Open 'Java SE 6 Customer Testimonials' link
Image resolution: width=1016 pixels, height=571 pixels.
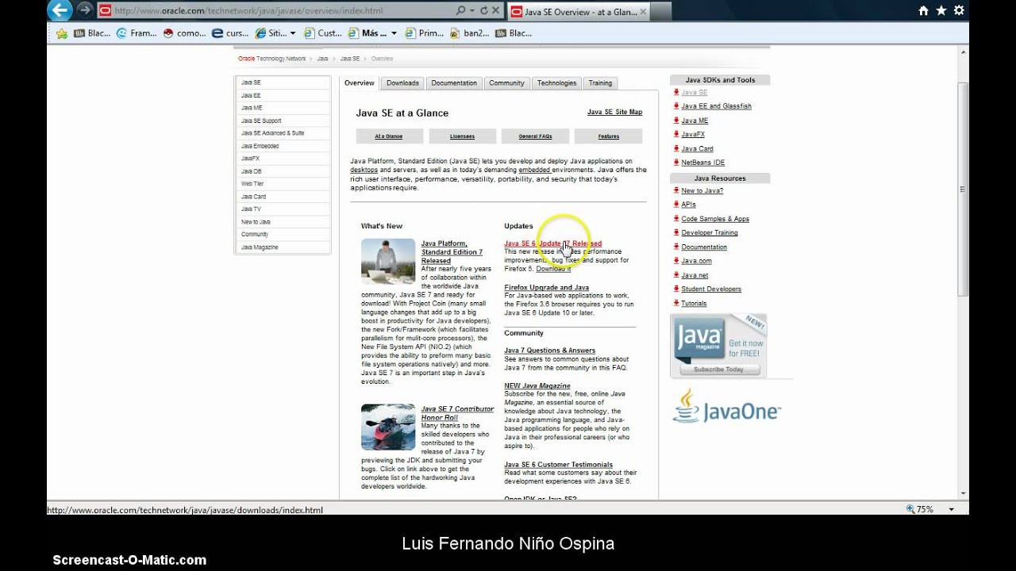tap(558, 465)
